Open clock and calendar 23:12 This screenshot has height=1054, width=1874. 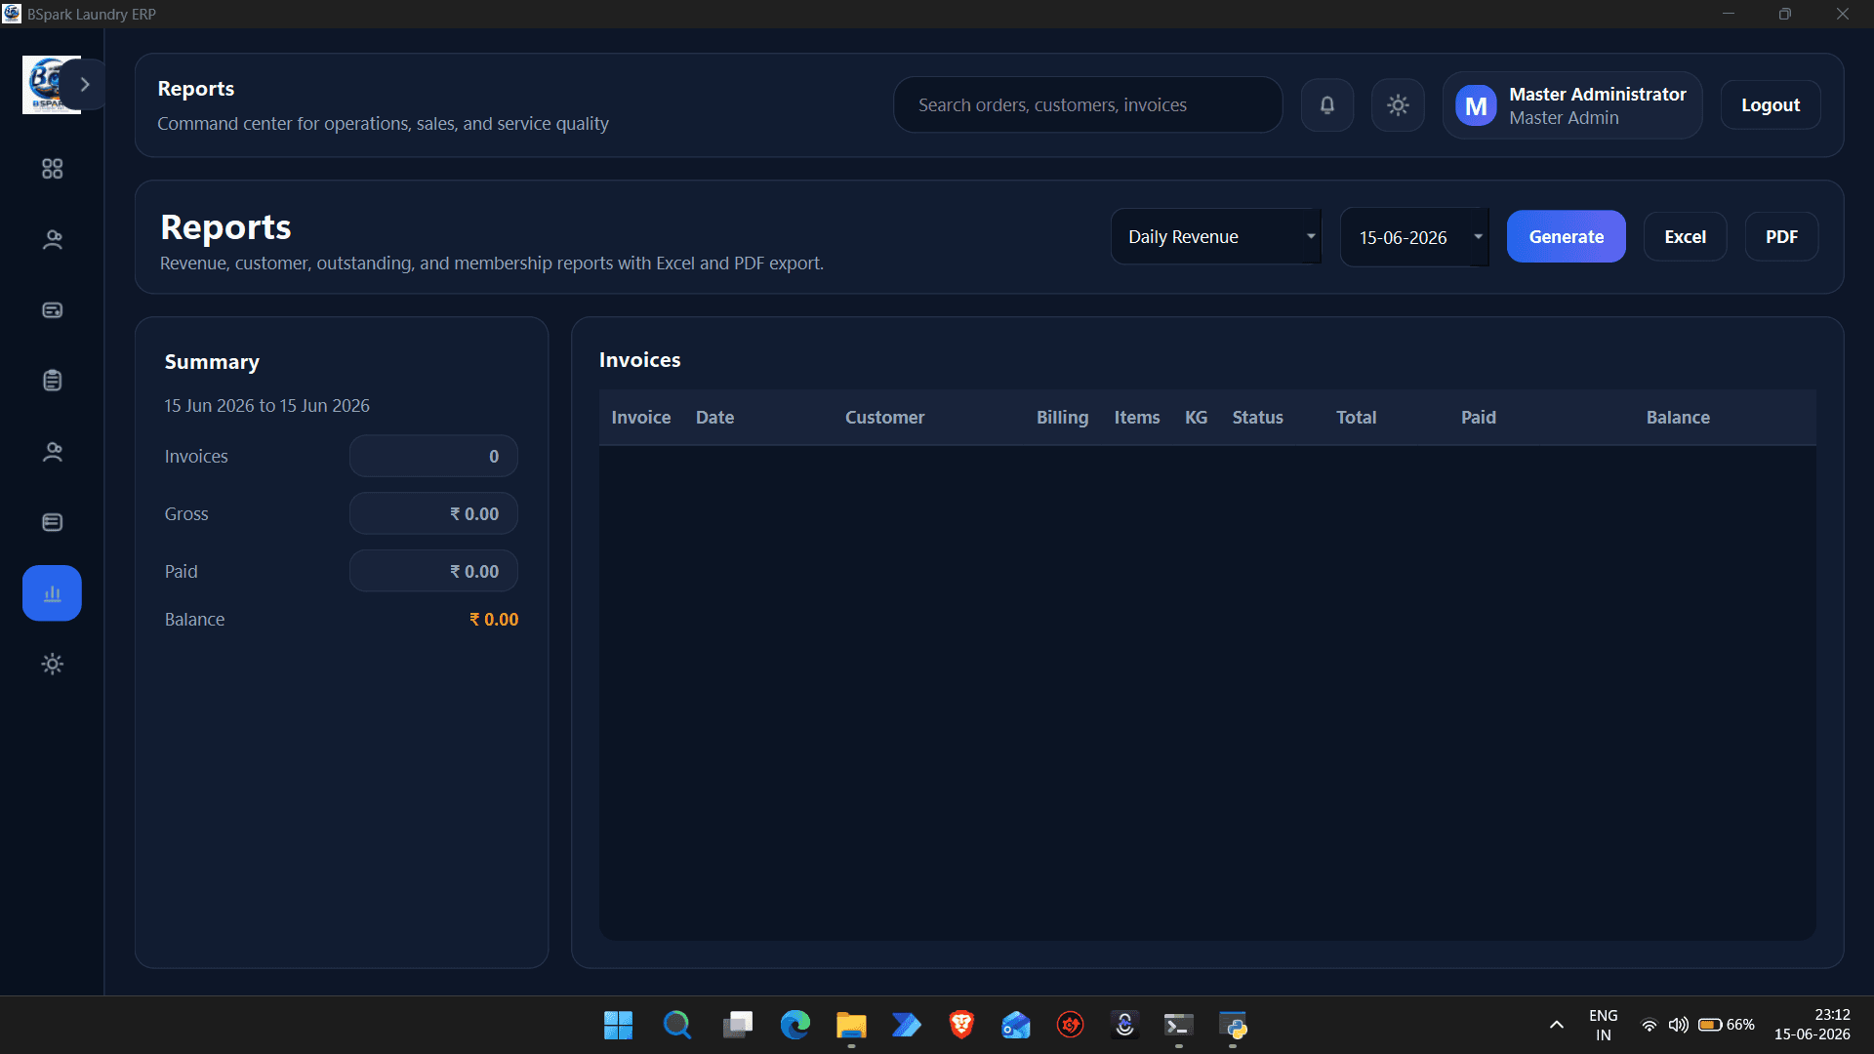(1812, 1025)
